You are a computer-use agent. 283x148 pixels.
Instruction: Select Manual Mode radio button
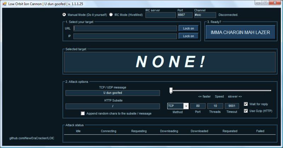(x=64, y=15)
